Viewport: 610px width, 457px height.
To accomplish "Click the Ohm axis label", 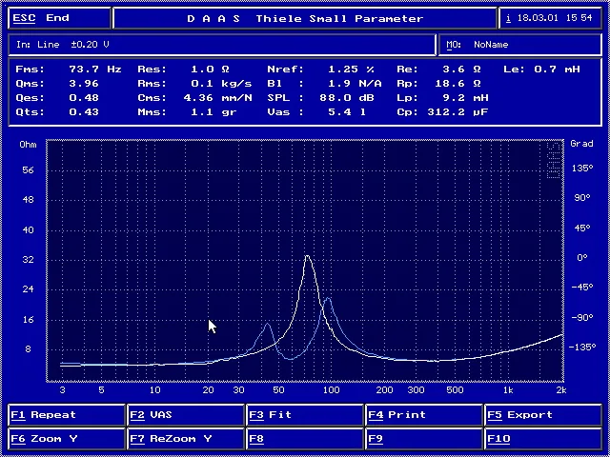I will (x=29, y=145).
